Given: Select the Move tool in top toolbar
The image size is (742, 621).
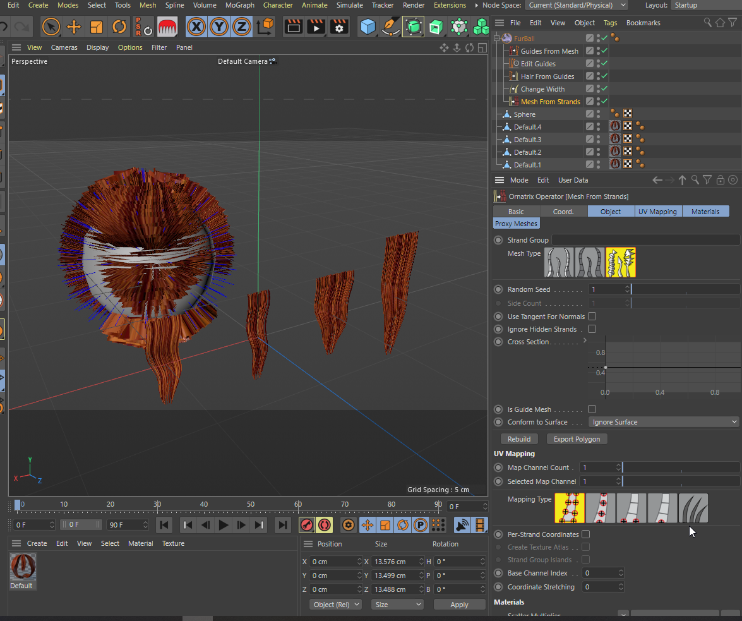Looking at the screenshot, I should pyautogui.click(x=74, y=27).
